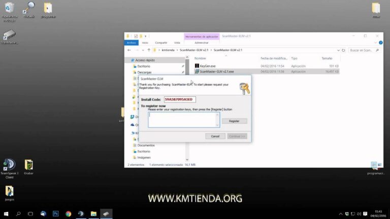
Task: Click the registration keys text area
Action: coord(184,120)
